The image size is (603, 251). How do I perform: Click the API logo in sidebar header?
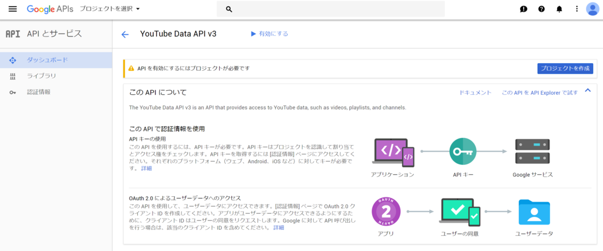point(13,34)
